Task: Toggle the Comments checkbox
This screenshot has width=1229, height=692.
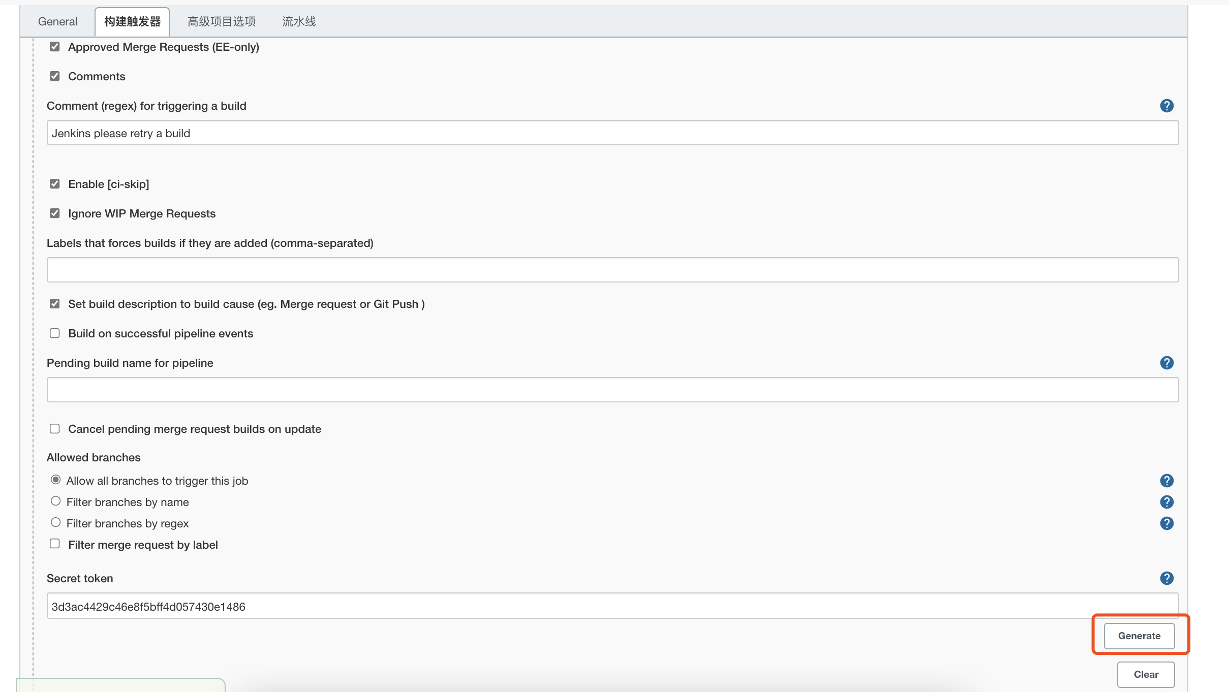Action: [55, 76]
